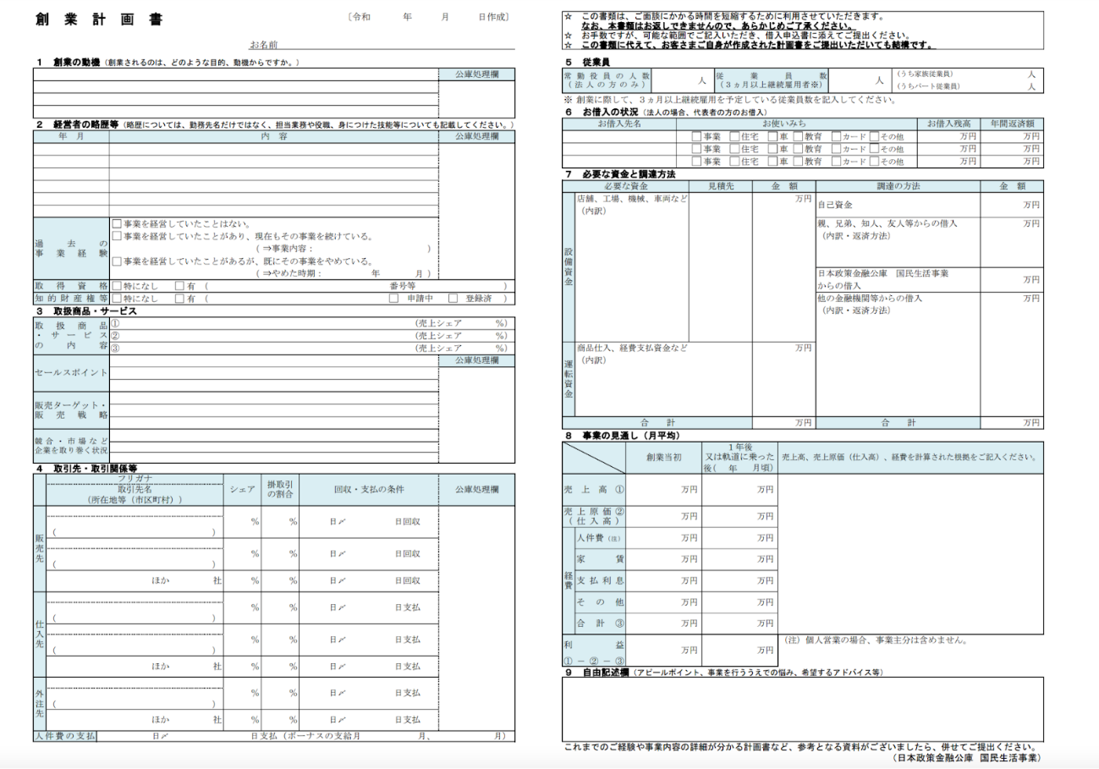This screenshot has width=1099, height=769.
Task: Click the 回収・支払の条件 column header
Action: point(369,489)
